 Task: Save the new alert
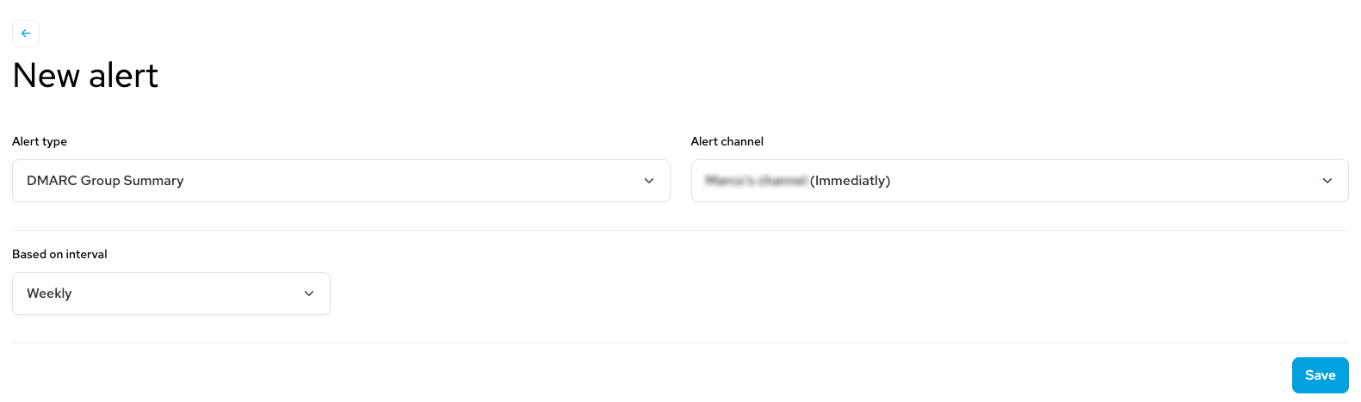(1320, 375)
